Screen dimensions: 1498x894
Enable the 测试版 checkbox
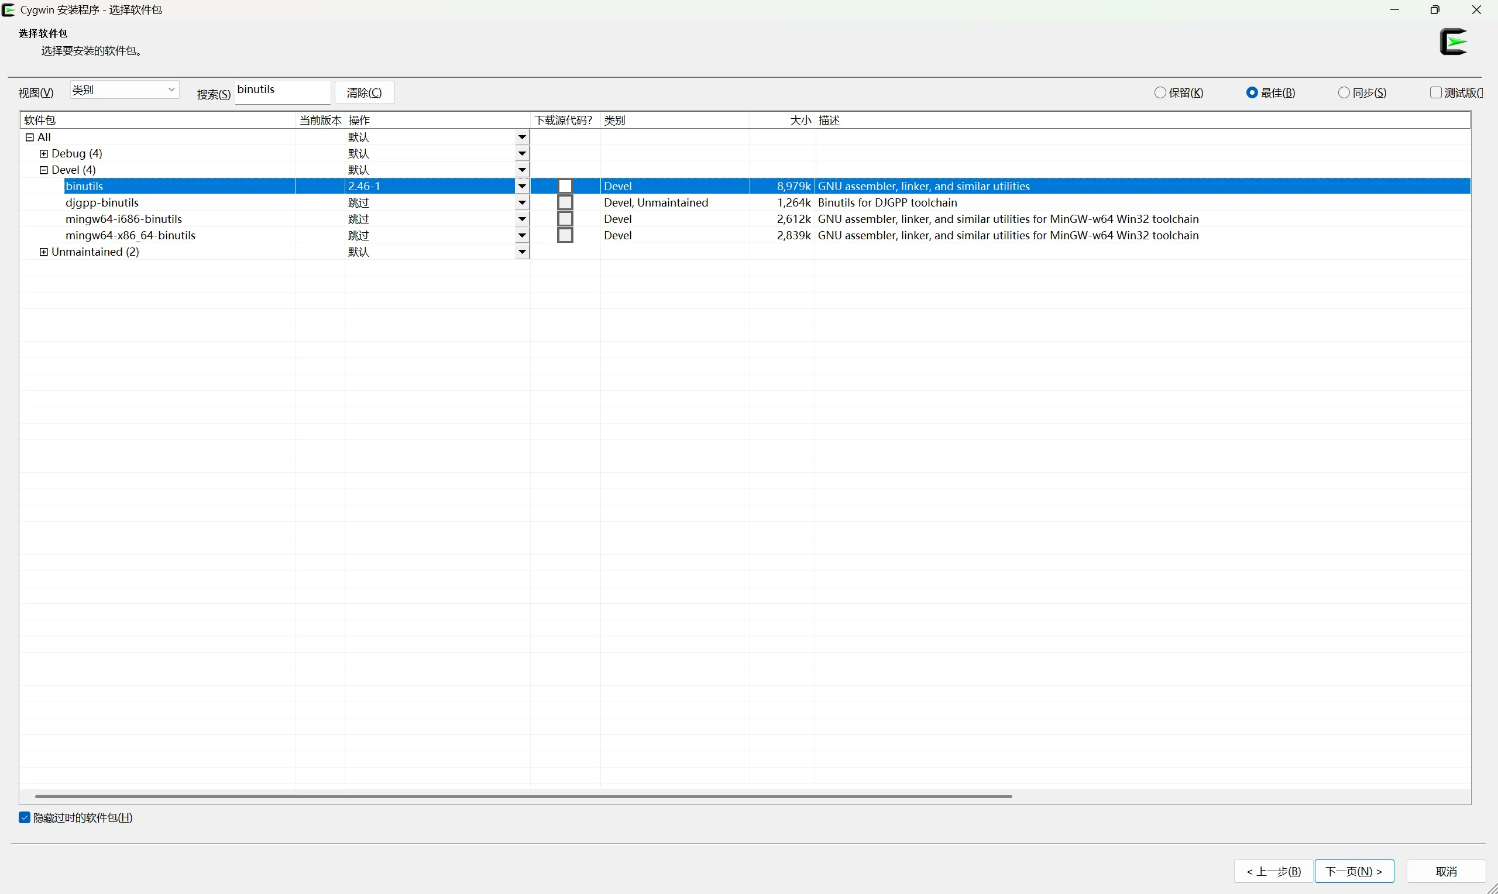coord(1435,93)
